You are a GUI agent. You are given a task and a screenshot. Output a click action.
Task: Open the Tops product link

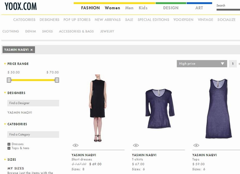tap(196, 160)
